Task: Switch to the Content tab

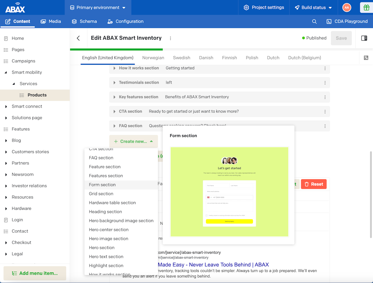Action: pyautogui.click(x=18, y=21)
